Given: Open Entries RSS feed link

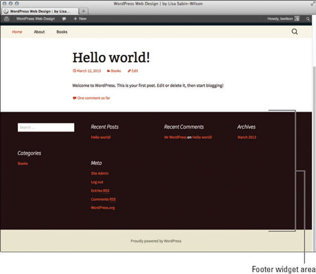Looking at the screenshot, I should (100, 190).
